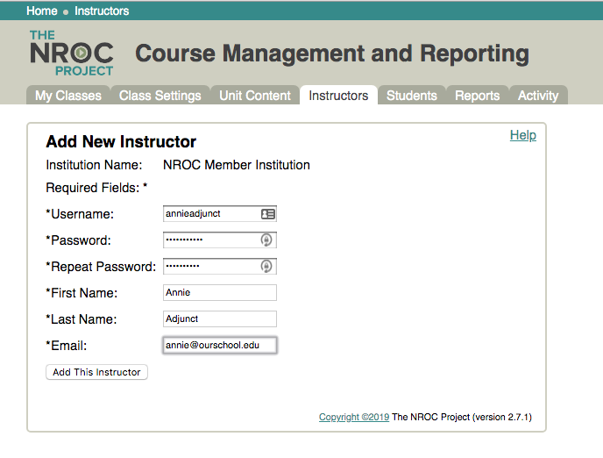Image resolution: width=603 pixels, height=458 pixels.
Task: Click the password manager icon in Repeat Password field
Action: (266, 267)
